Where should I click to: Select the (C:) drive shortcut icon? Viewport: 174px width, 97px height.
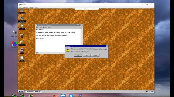22,36
